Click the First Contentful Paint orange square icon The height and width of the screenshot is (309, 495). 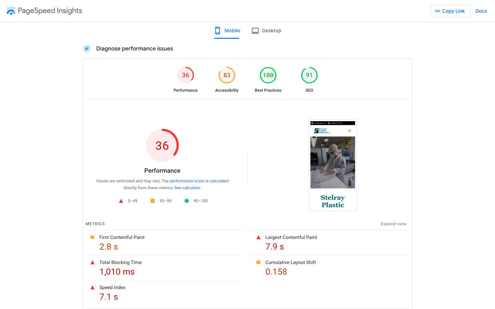coord(92,237)
